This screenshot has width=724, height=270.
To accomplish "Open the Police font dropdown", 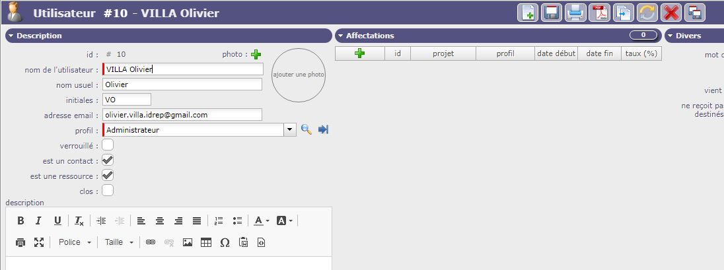I will (75, 242).
